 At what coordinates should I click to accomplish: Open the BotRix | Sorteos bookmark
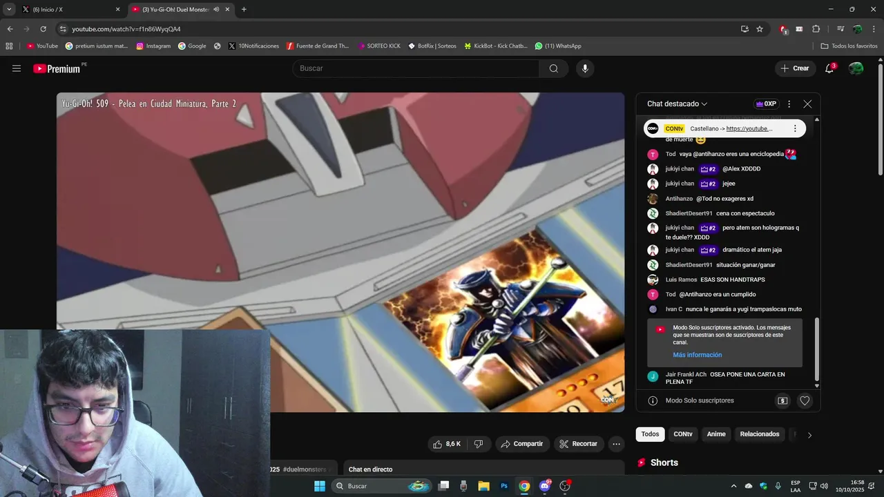click(432, 46)
